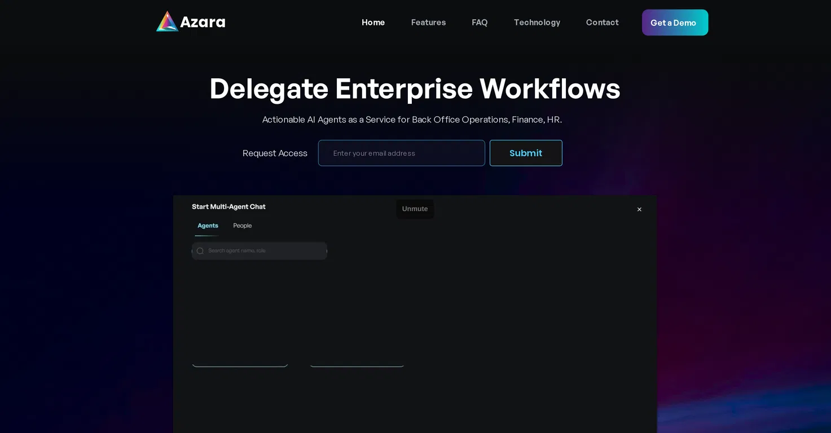Click the search magnifier icon
Image resolution: width=831 pixels, height=433 pixels.
[x=200, y=251]
